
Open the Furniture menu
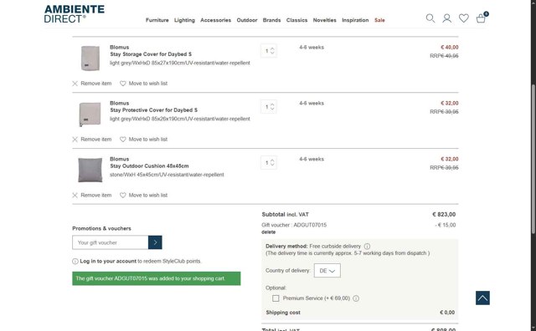[x=157, y=20]
